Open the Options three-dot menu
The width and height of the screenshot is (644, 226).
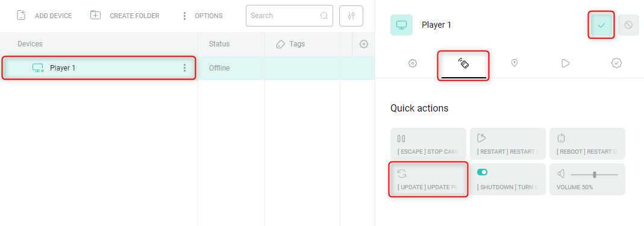(202, 16)
